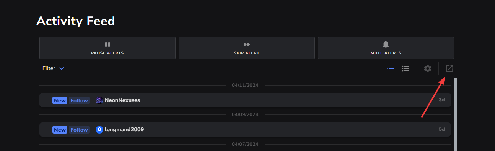This screenshot has height=151, width=495.
Task: Switch to the detailed bulleted list view
Action: (x=406, y=68)
